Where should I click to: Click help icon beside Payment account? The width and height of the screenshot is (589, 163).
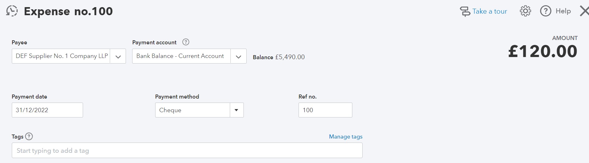tap(186, 42)
